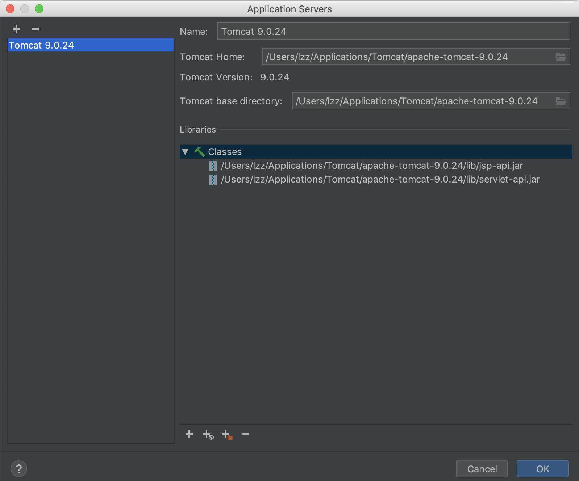Viewport: 579px width, 481px height.
Task: Remove the selected library entry
Action: 246,434
